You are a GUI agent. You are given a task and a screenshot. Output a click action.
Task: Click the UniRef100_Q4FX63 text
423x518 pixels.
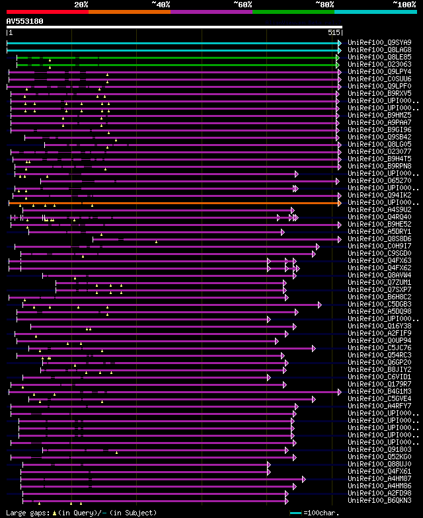point(379,260)
